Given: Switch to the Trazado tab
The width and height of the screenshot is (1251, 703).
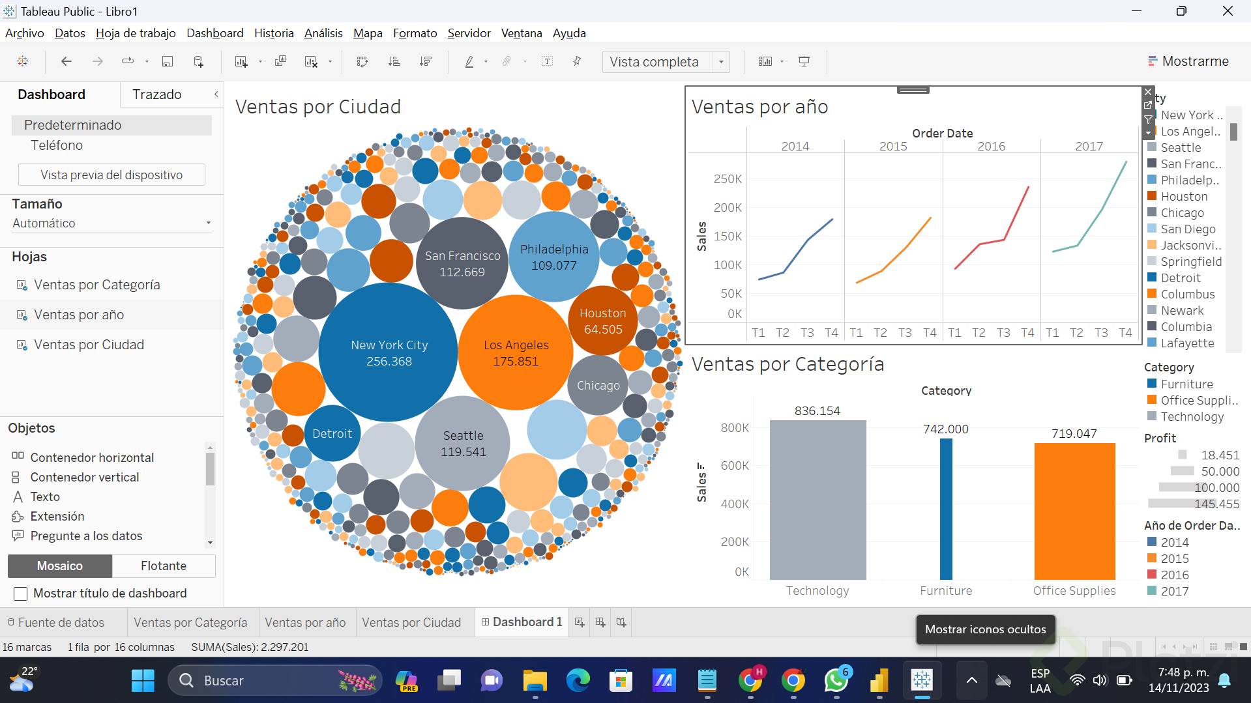Looking at the screenshot, I should point(157,94).
